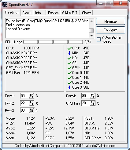Click the 'DRAM Ref: 1,01V' voltage reading
Screen dimensions: 130x150
coord(99,128)
